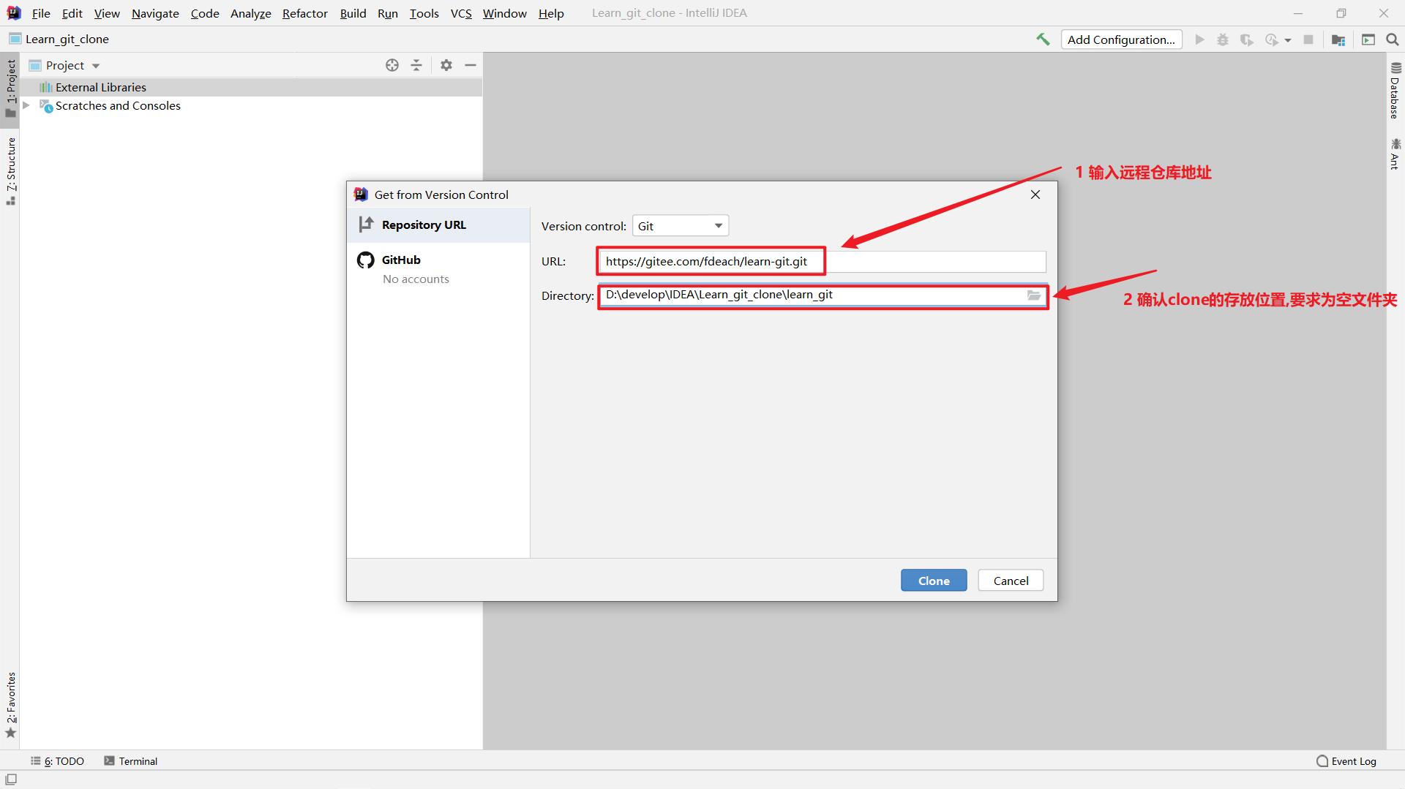The height and width of the screenshot is (789, 1405).
Task: Open the Run menu
Action: [388, 13]
